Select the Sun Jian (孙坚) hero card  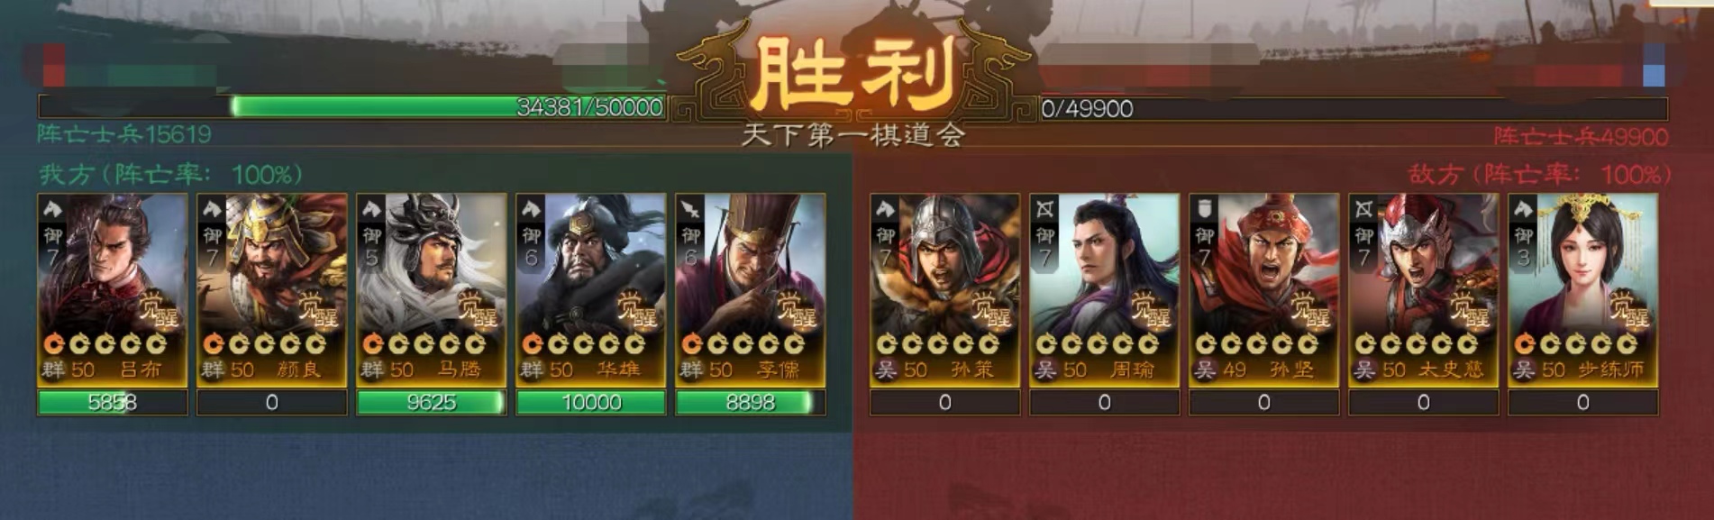click(x=1263, y=290)
